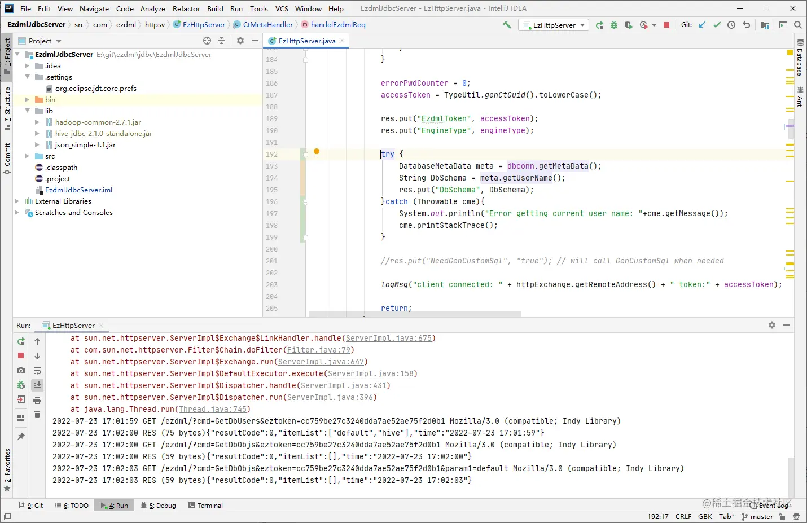Viewport: 807px width, 523px height.
Task: Click the master git branch widget
Action: [757, 516]
